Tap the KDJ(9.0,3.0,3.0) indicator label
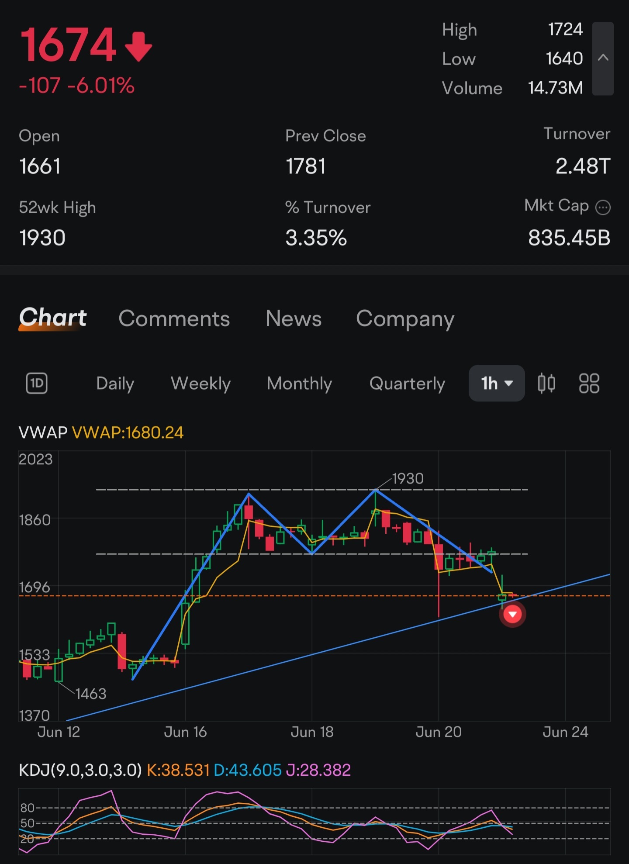This screenshot has width=629, height=864. point(80,770)
